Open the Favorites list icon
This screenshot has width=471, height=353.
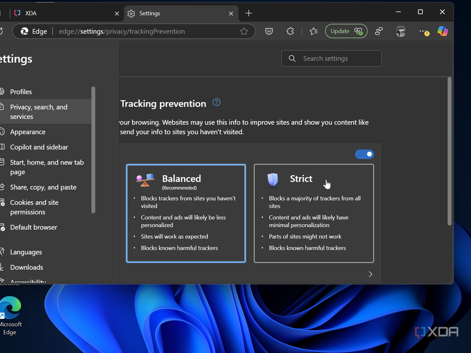pos(313,31)
